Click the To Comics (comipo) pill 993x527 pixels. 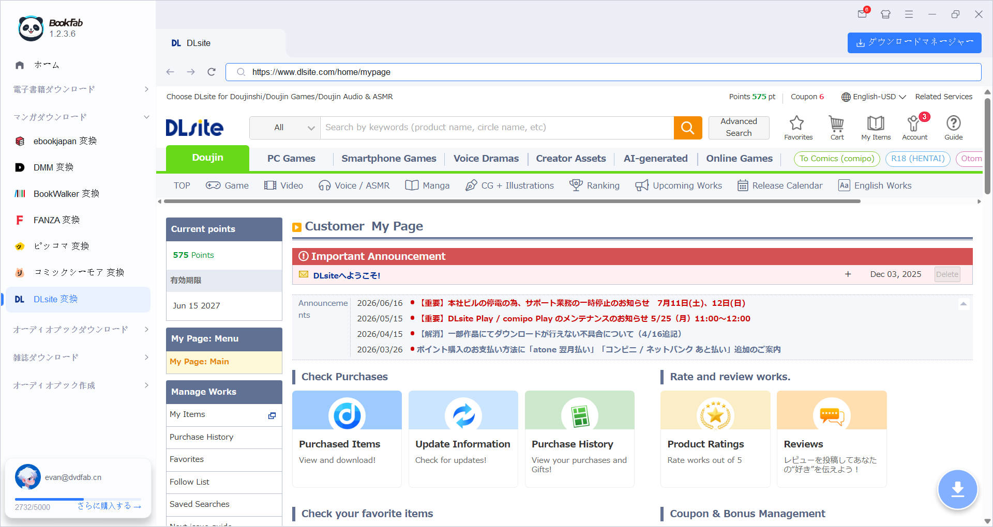pos(836,159)
